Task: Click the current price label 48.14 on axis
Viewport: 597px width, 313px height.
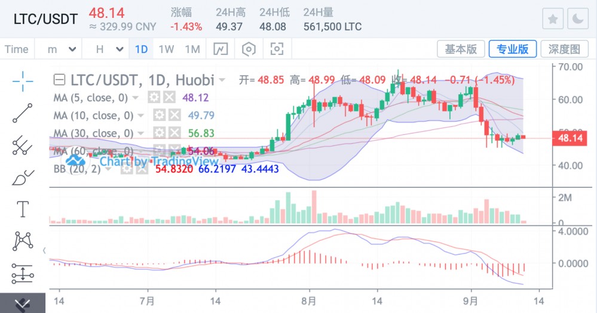Action: pyautogui.click(x=570, y=138)
